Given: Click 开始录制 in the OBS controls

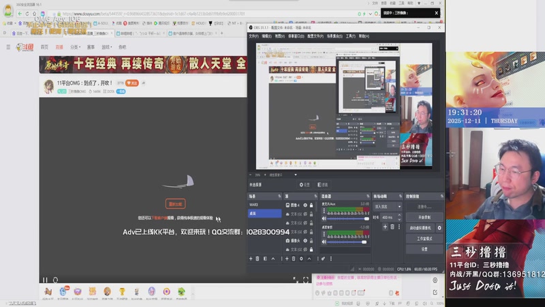Looking at the screenshot, I should (424, 217).
